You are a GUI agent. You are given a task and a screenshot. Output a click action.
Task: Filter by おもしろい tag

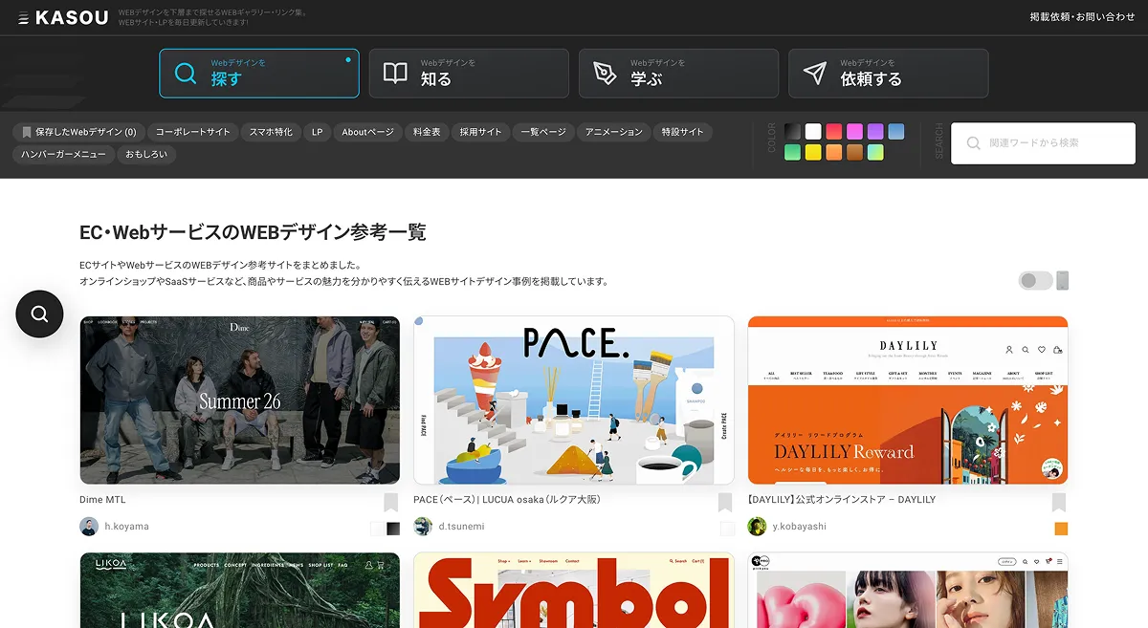click(147, 154)
